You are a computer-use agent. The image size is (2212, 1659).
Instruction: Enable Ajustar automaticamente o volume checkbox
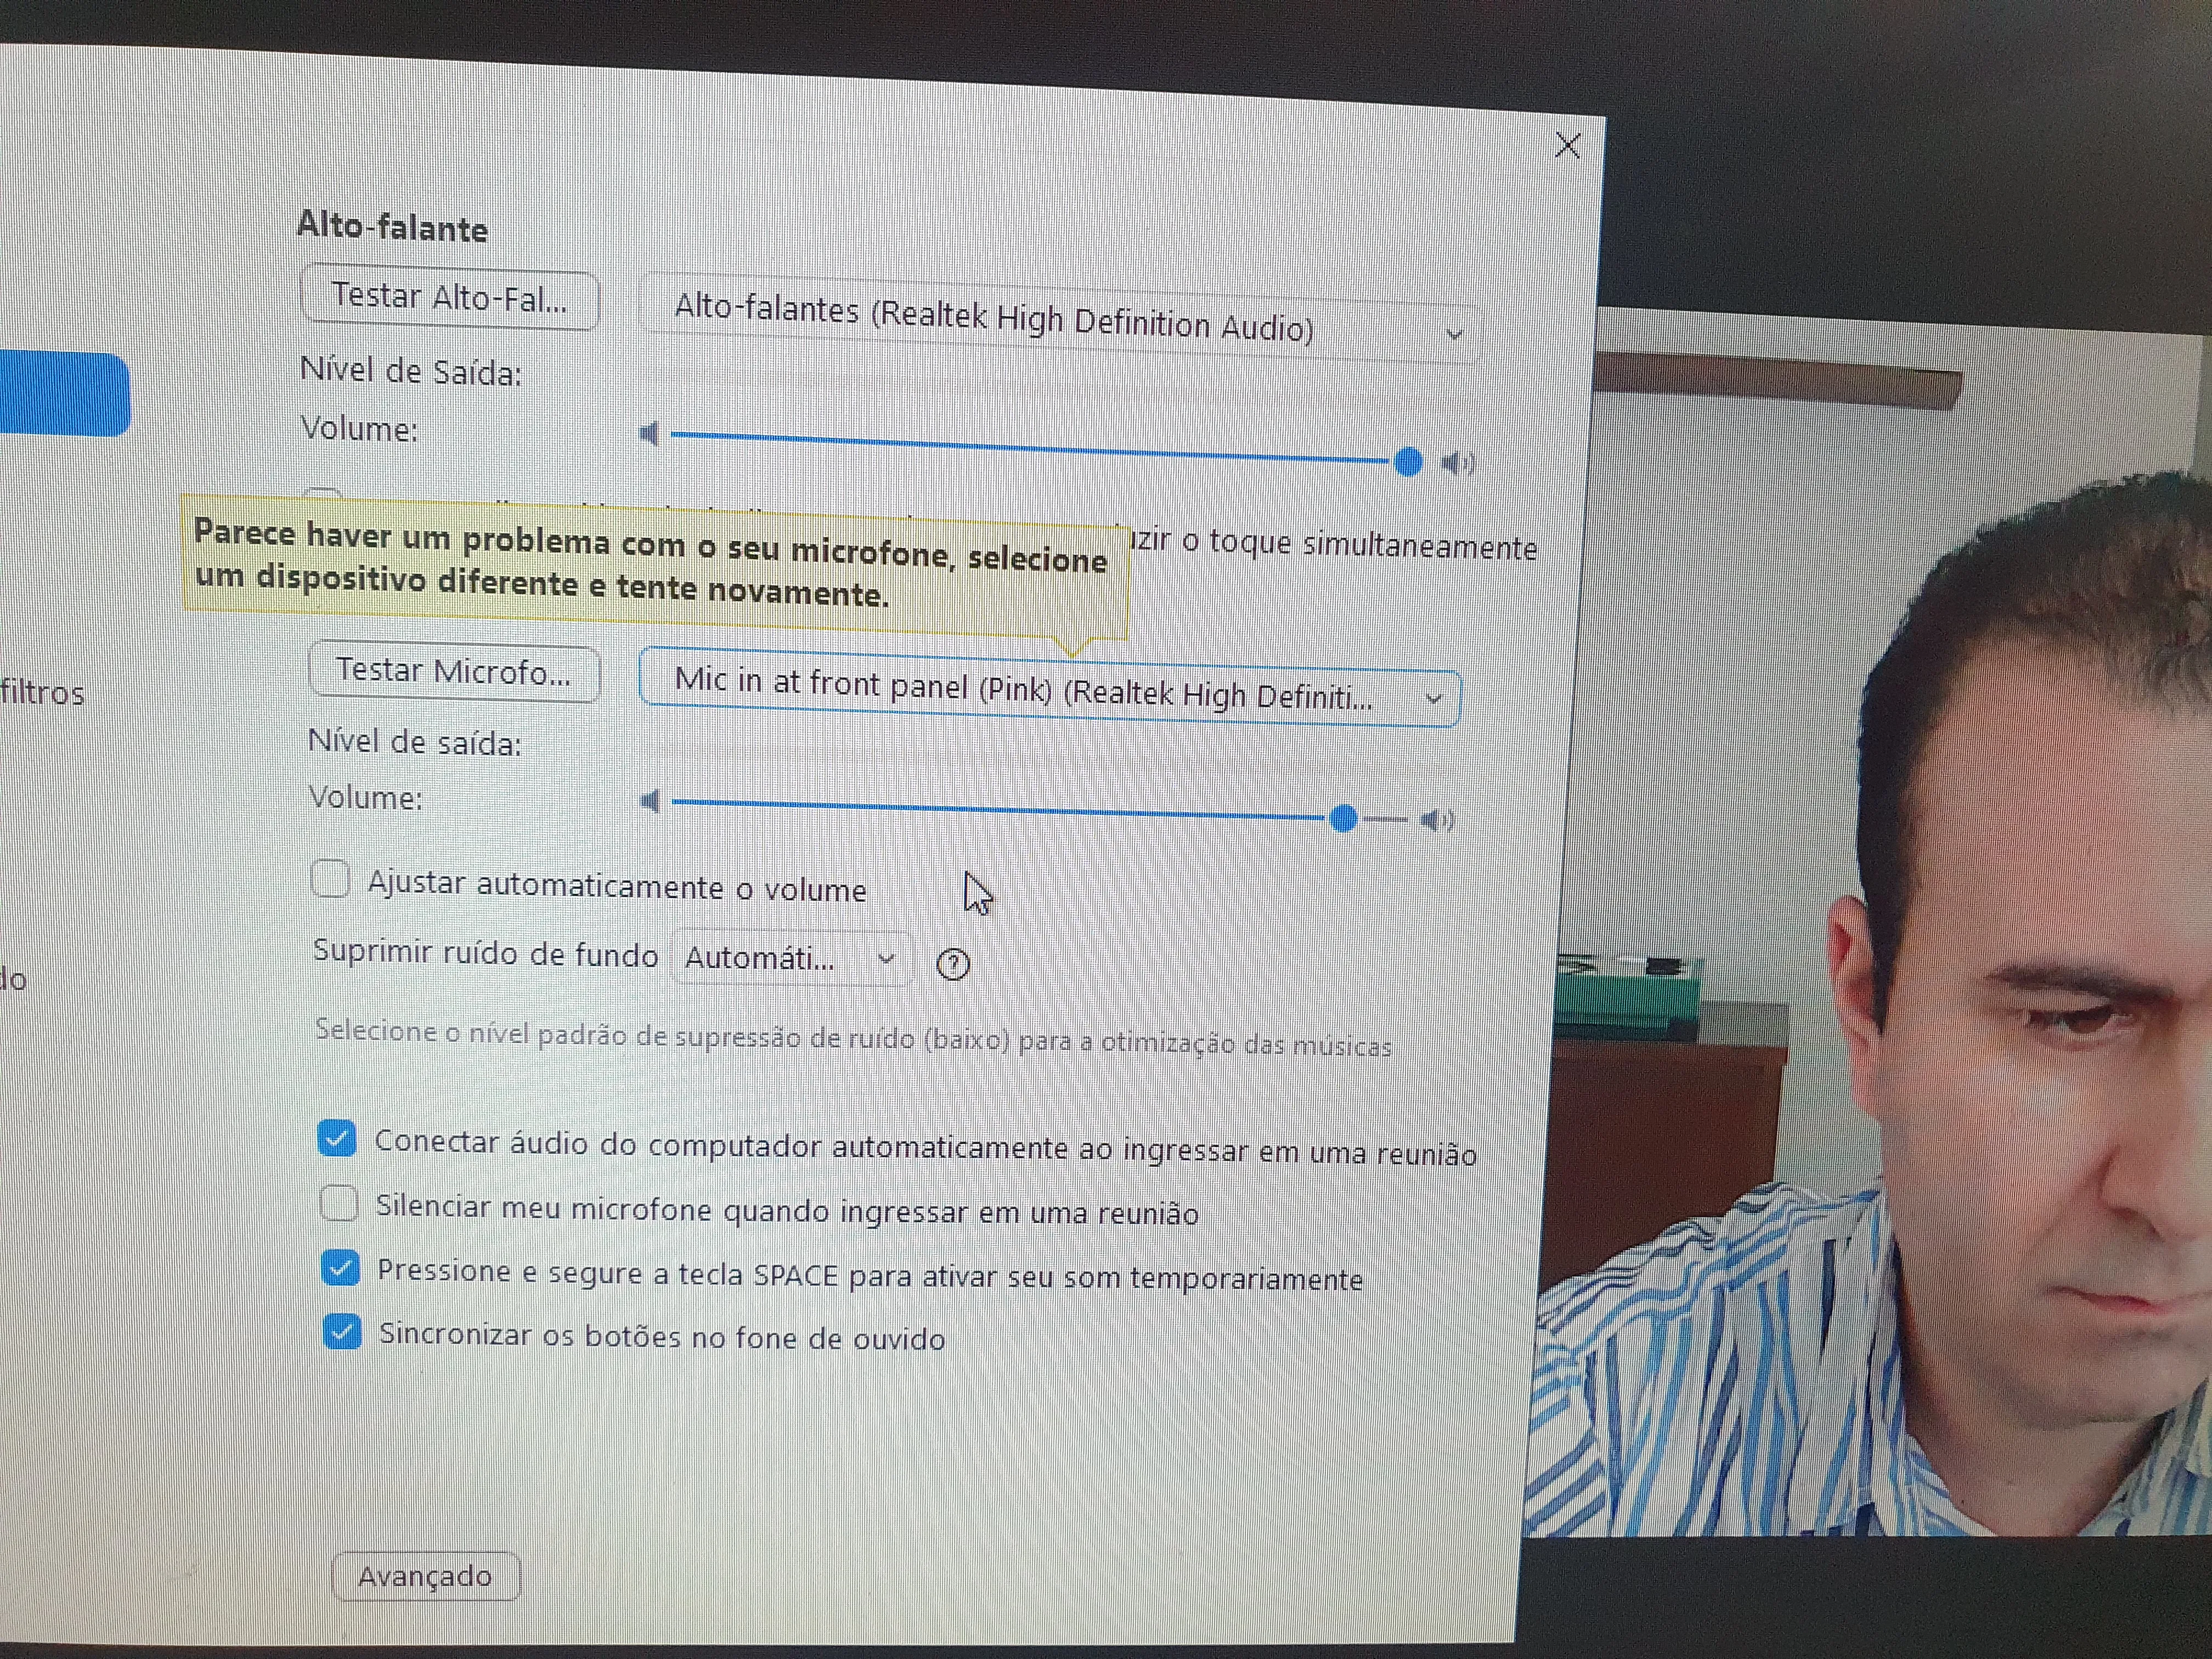pyautogui.click(x=330, y=880)
